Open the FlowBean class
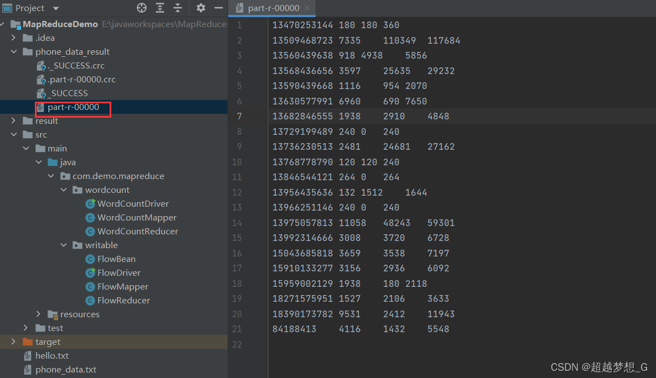Screen dimensions: 656x378 [116, 259]
